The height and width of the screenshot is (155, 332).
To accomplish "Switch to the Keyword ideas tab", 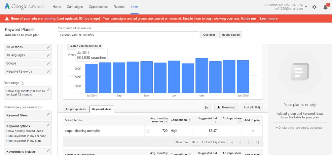I will tap(102, 109).
